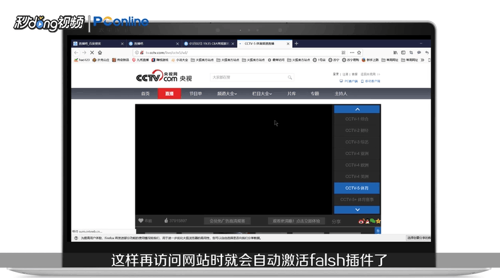Click the PC客户端 link
The image size is (500, 278).
349,81
